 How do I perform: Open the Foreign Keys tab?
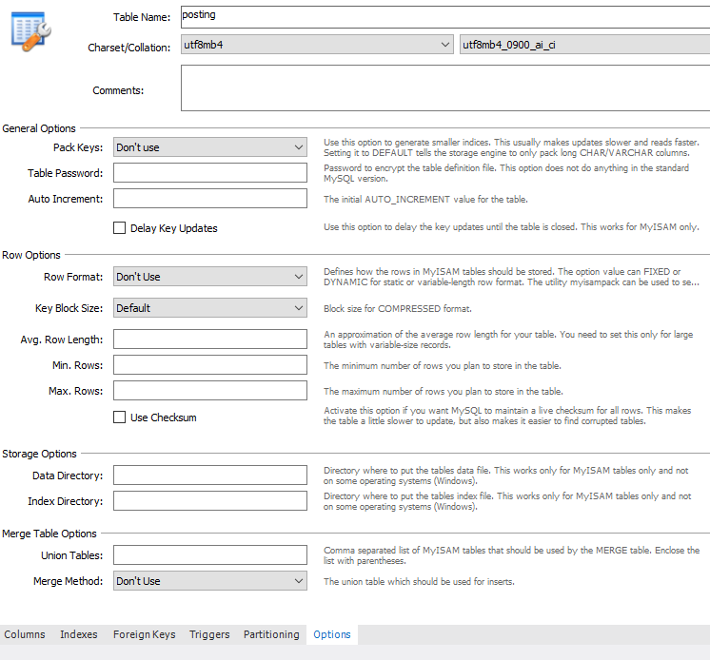144,634
